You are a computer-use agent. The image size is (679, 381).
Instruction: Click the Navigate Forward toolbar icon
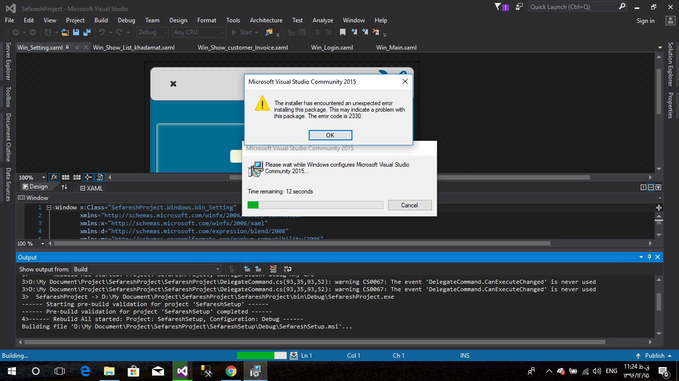[x=33, y=32]
